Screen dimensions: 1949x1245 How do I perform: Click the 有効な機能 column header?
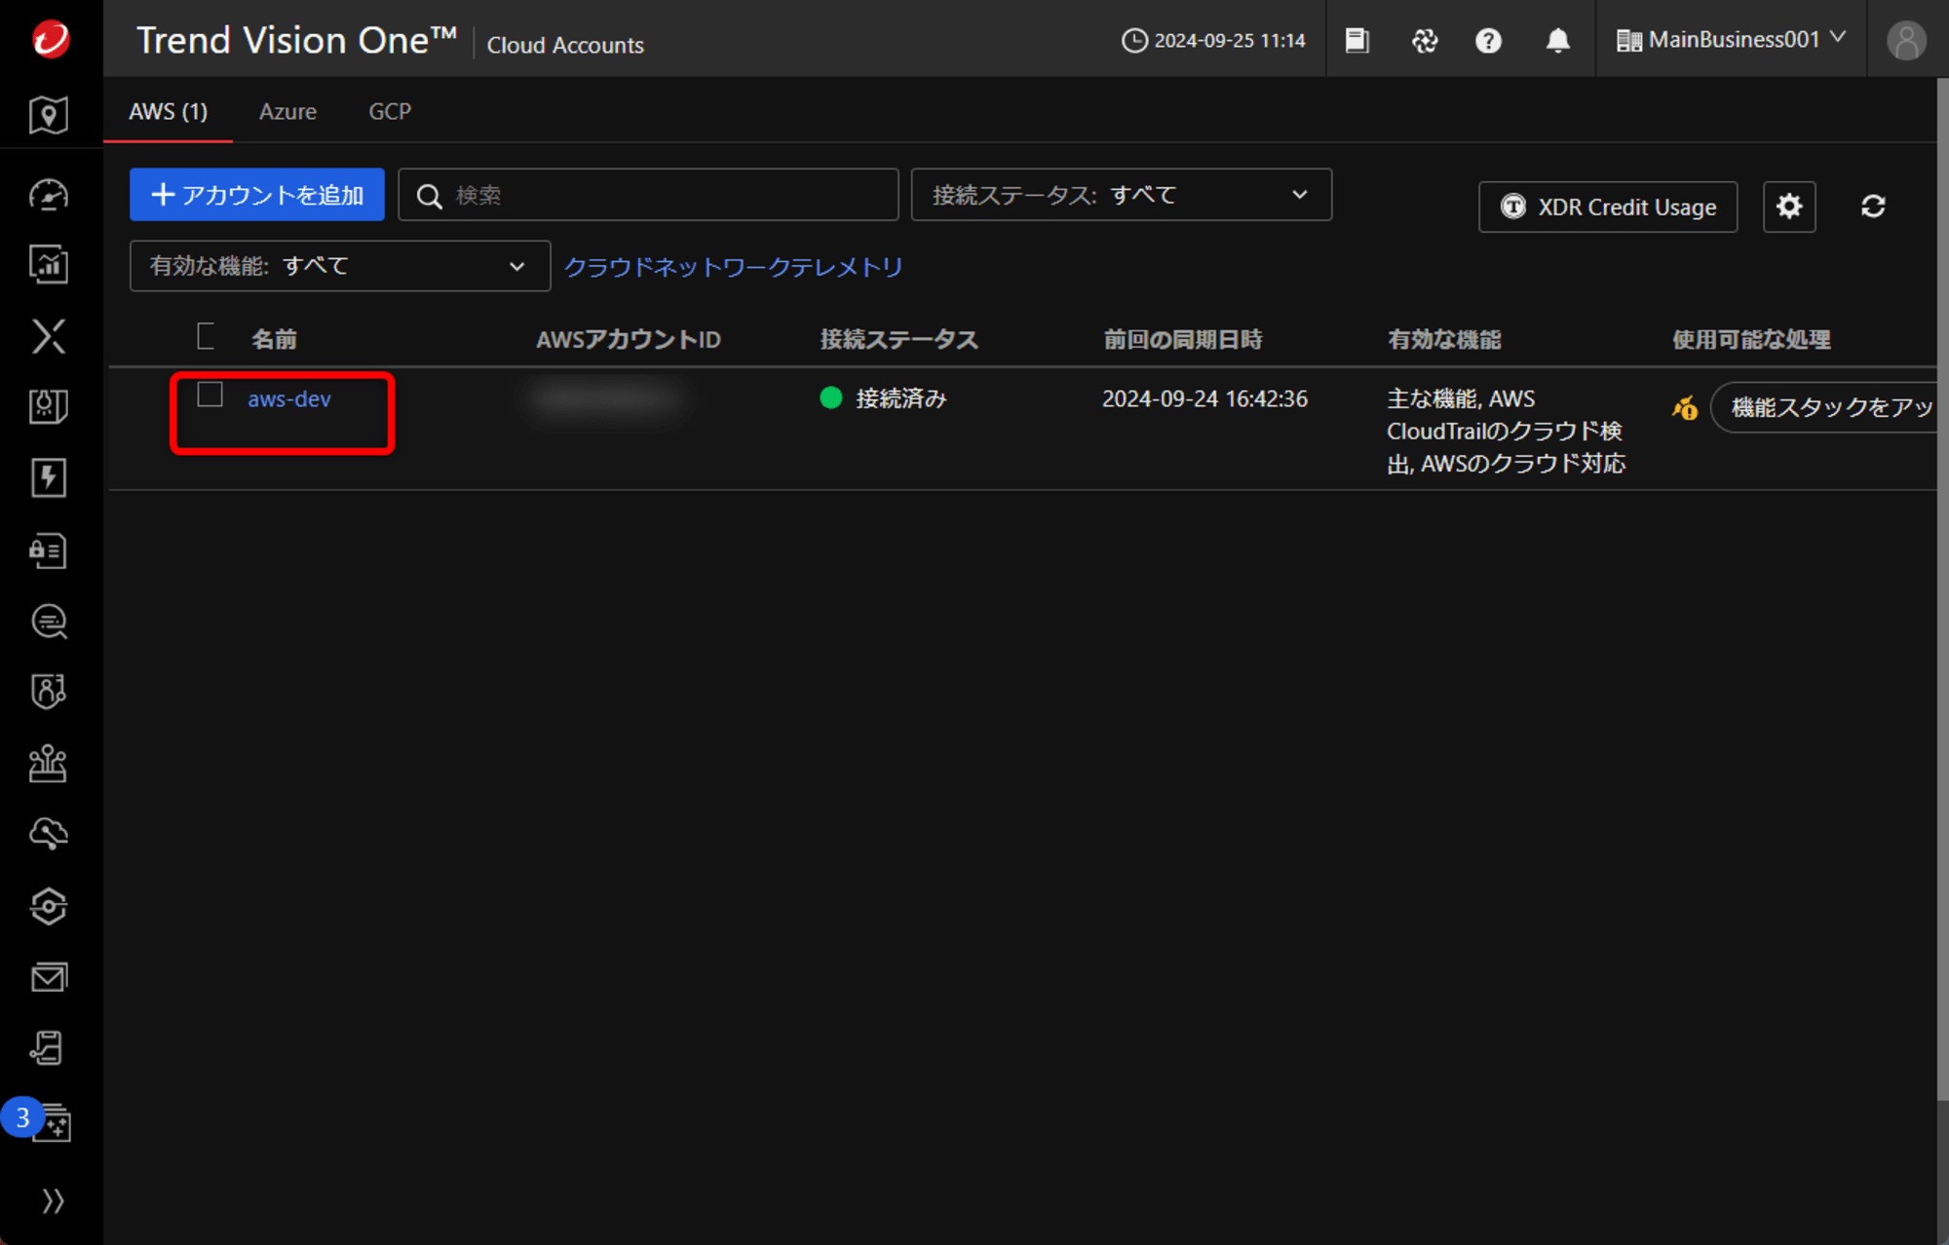1444,339
